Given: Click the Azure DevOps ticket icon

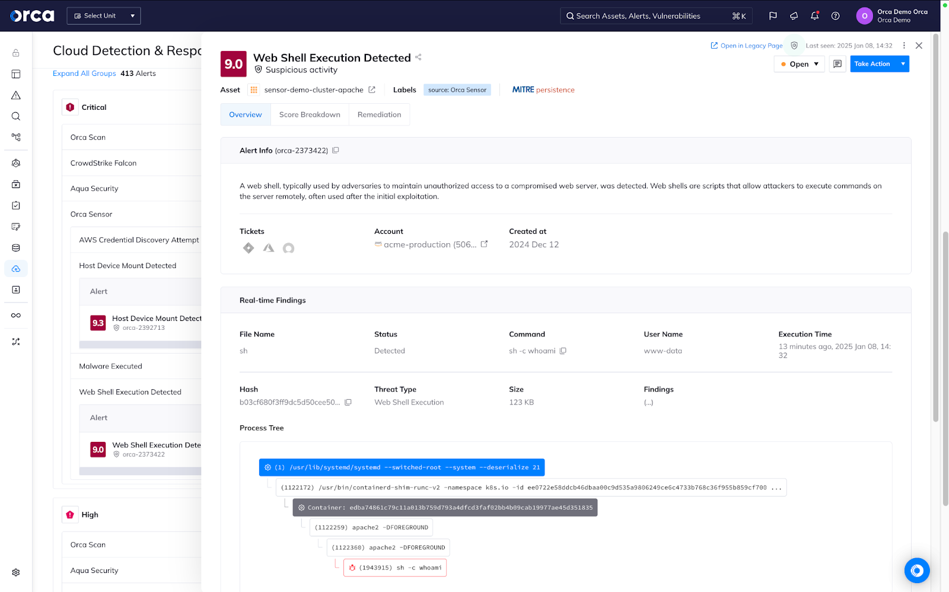Looking at the screenshot, I should click(269, 248).
